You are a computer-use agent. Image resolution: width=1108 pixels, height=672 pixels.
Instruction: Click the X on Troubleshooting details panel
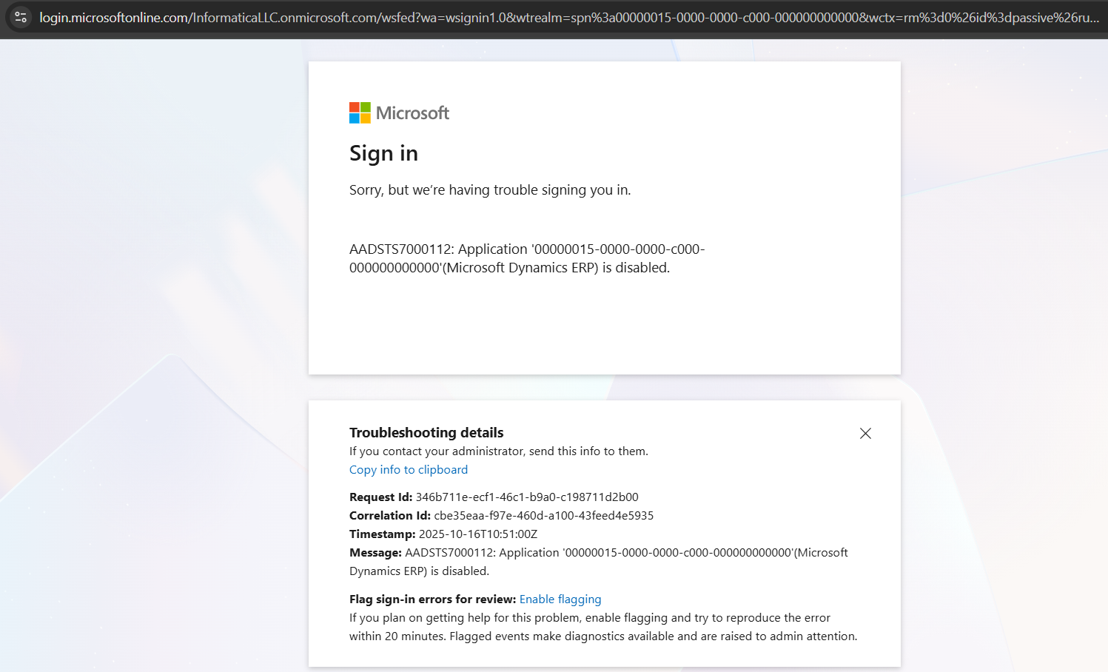[x=864, y=433]
